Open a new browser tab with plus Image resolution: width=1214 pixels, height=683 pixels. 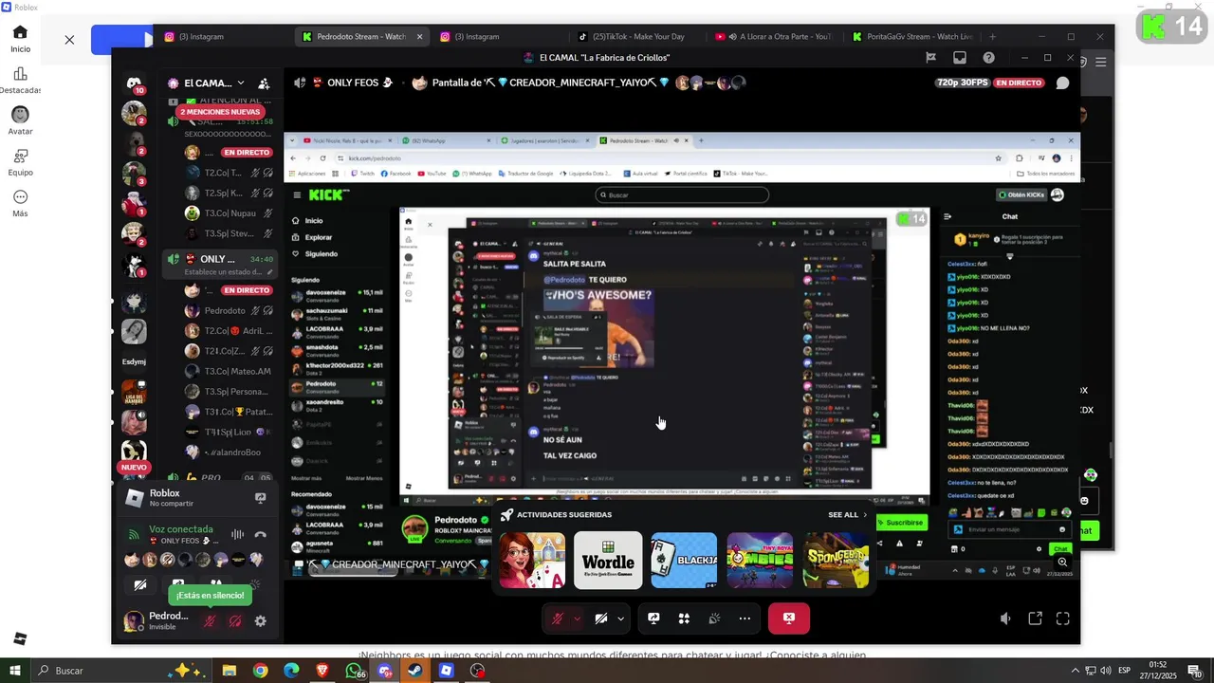click(992, 37)
